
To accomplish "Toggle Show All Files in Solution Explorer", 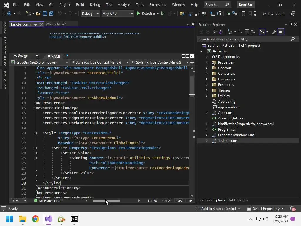I will [x=253, y=32].
